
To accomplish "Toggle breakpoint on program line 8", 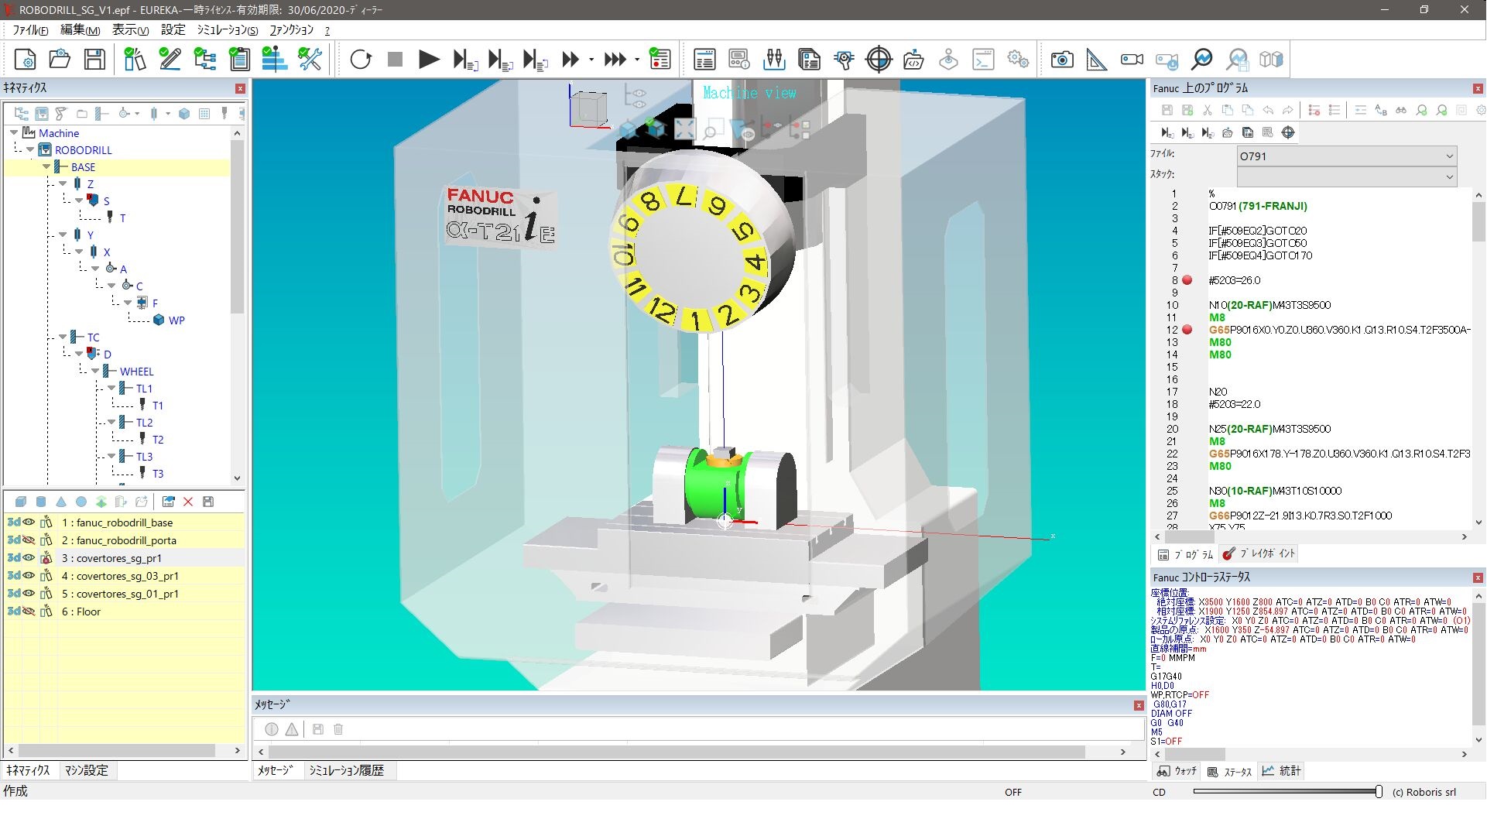I will coord(1187,280).
